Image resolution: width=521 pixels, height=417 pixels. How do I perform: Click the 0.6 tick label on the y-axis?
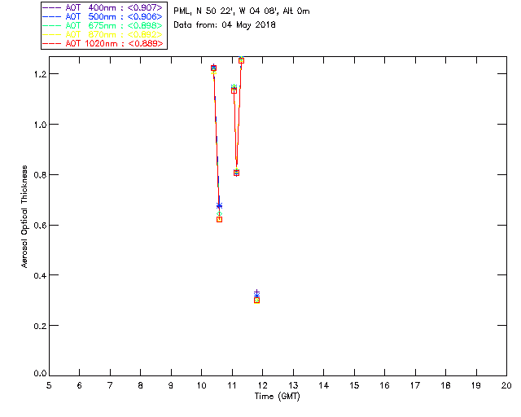pos(40,225)
